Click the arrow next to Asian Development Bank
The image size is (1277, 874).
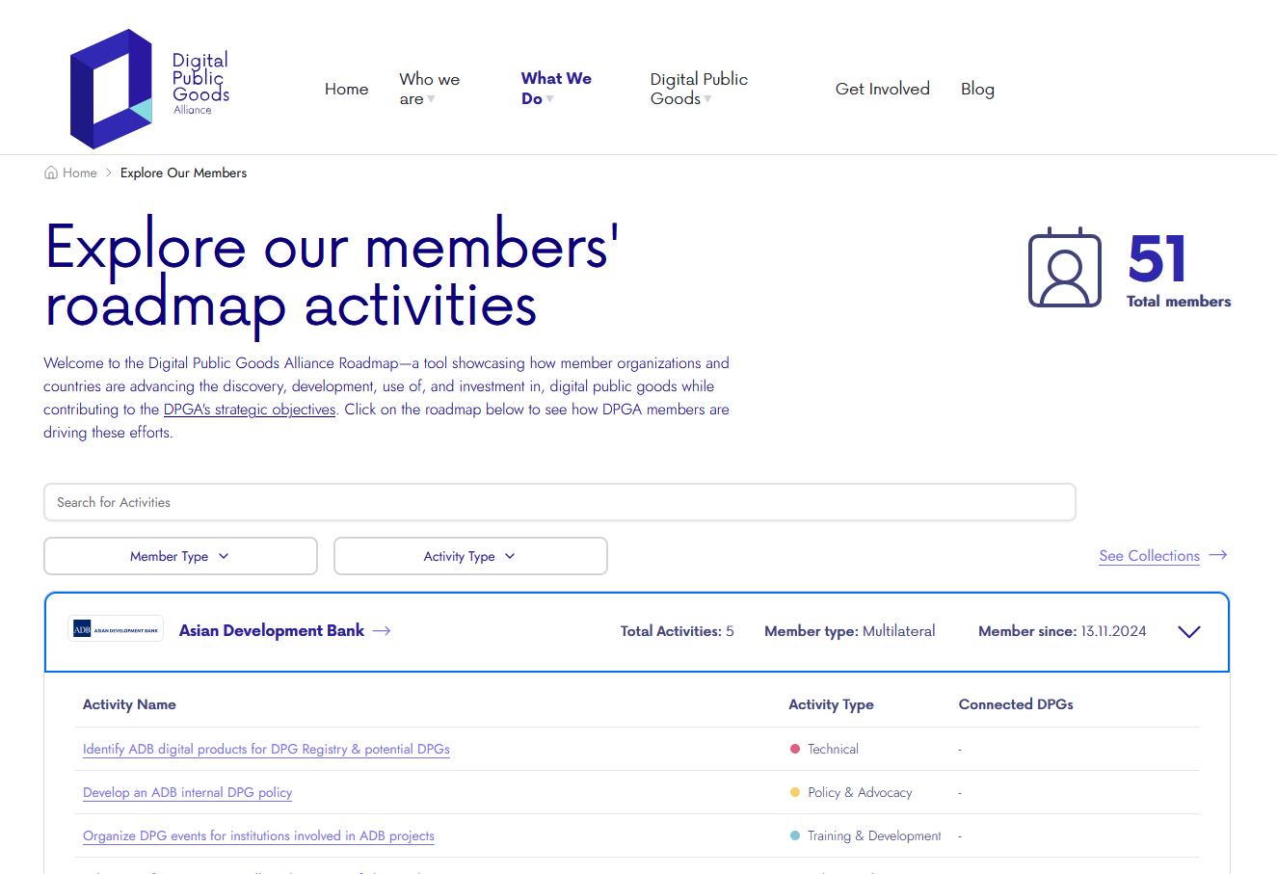pyautogui.click(x=382, y=630)
